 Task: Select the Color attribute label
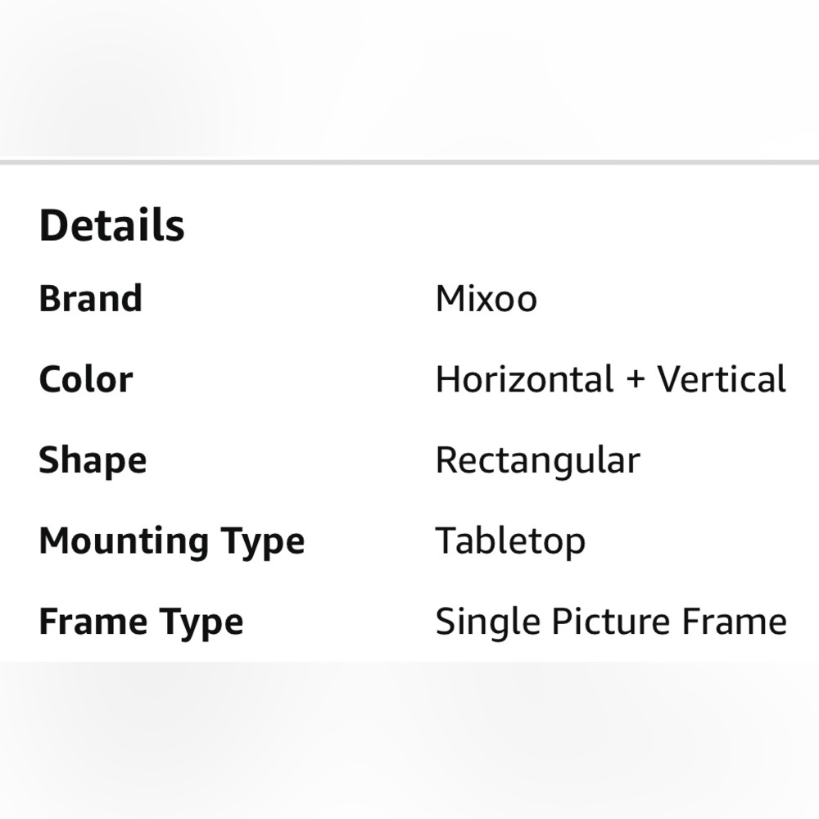85,379
